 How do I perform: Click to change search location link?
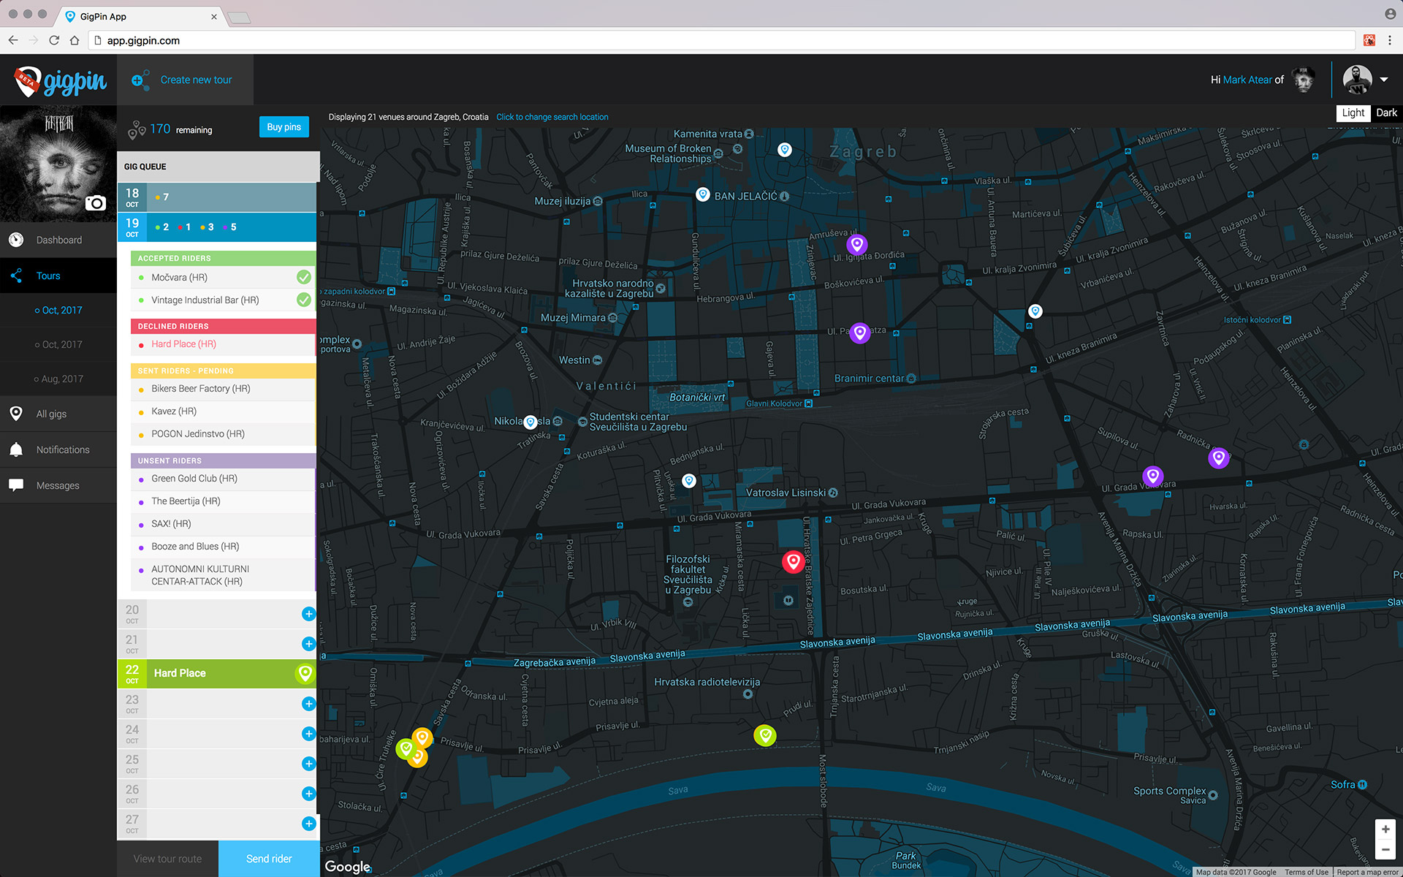click(552, 117)
